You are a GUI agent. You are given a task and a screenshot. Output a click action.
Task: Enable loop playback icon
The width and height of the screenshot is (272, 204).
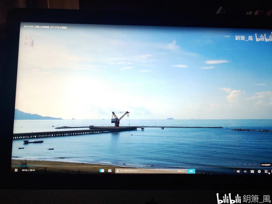[x=266, y=171]
